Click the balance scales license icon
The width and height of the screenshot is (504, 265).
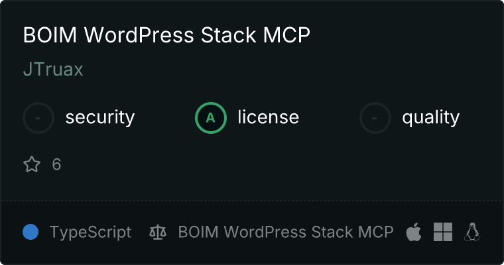tap(158, 233)
